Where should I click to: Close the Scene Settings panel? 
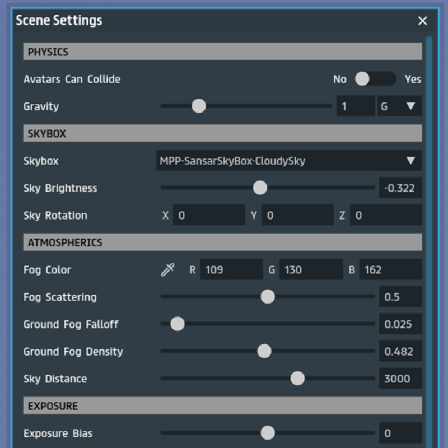pyautogui.click(x=423, y=21)
